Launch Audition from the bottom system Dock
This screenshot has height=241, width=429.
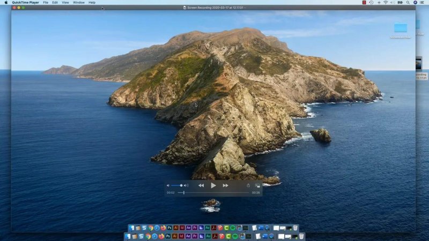point(208,236)
